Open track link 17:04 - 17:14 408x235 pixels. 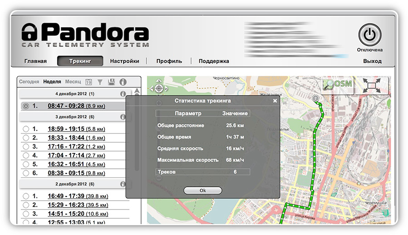click(x=76, y=155)
